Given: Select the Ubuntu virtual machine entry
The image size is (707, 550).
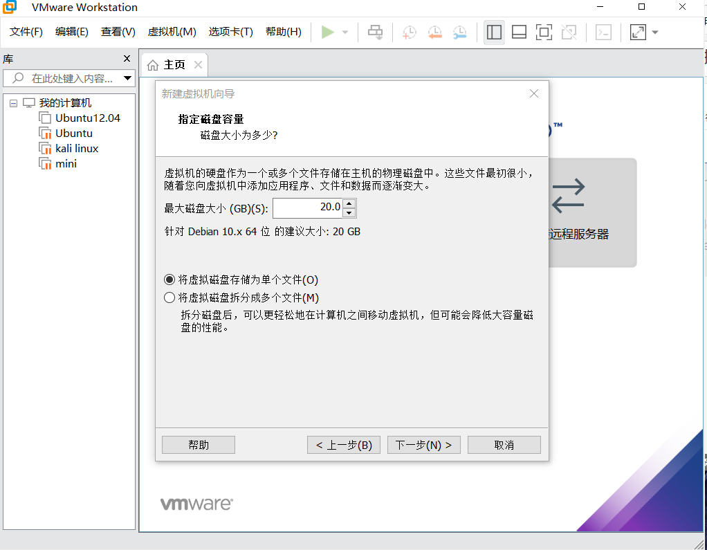Looking at the screenshot, I should 74,134.
